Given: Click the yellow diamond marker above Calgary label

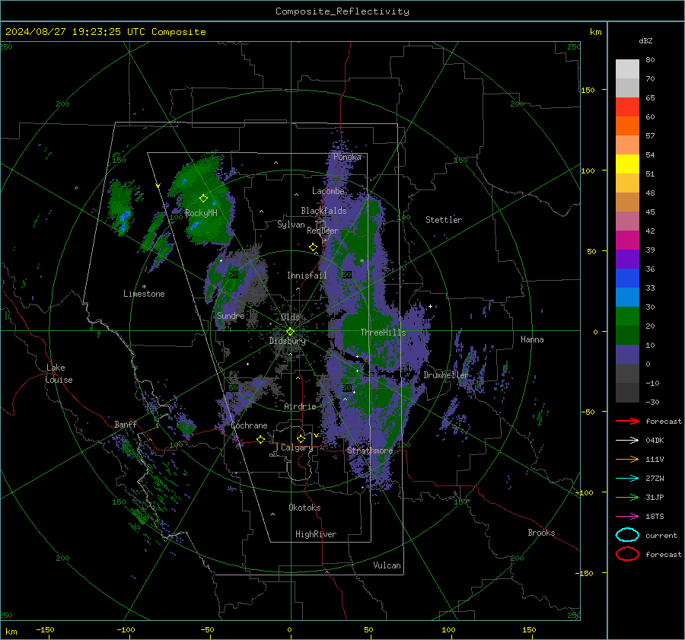Looking at the screenshot, I should coord(301,438).
